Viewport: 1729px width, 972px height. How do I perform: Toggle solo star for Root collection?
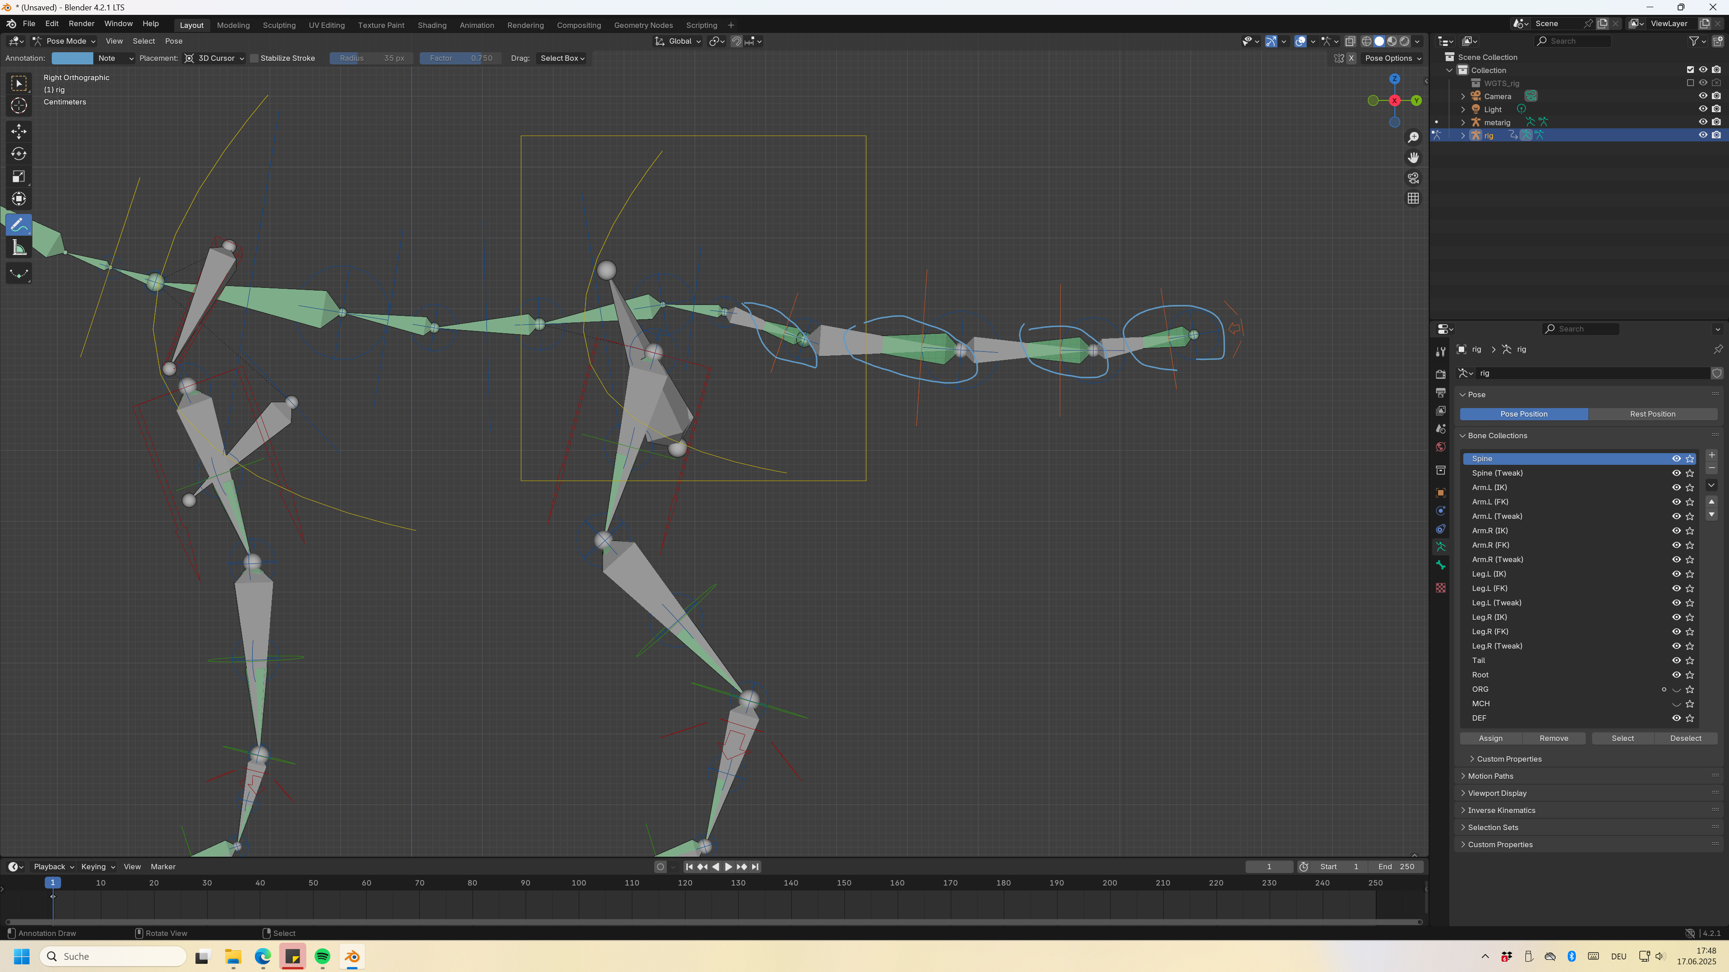(x=1690, y=675)
